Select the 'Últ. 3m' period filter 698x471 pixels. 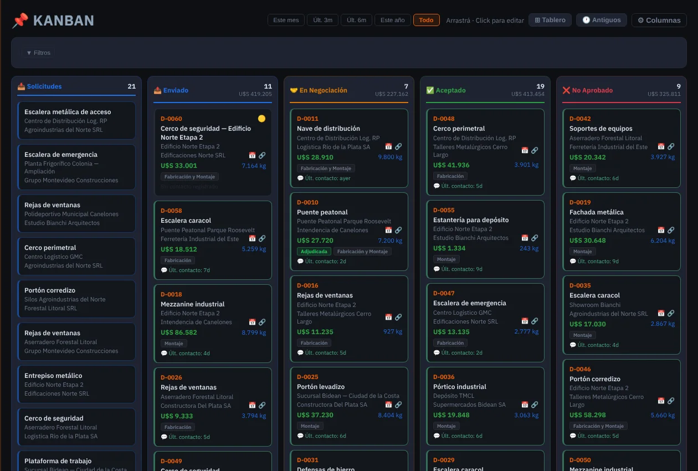click(322, 20)
